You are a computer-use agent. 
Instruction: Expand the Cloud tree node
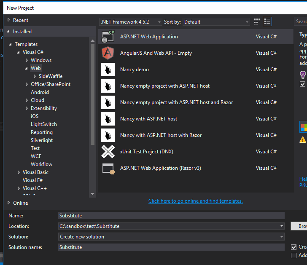pos(27,100)
